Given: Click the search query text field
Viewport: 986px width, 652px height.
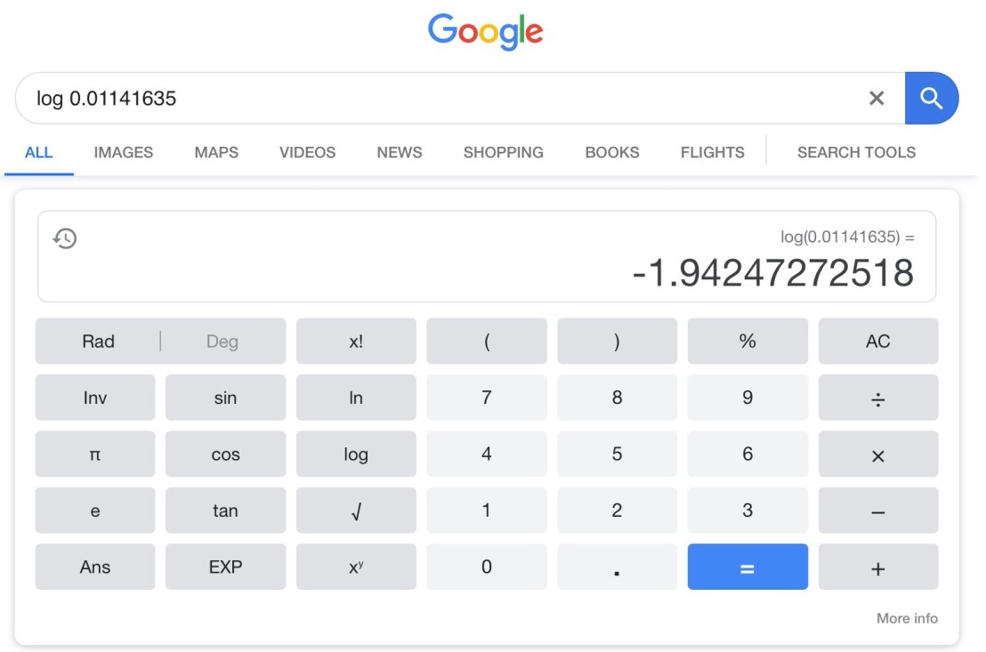Looking at the screenshot, I should pos(445,98).
